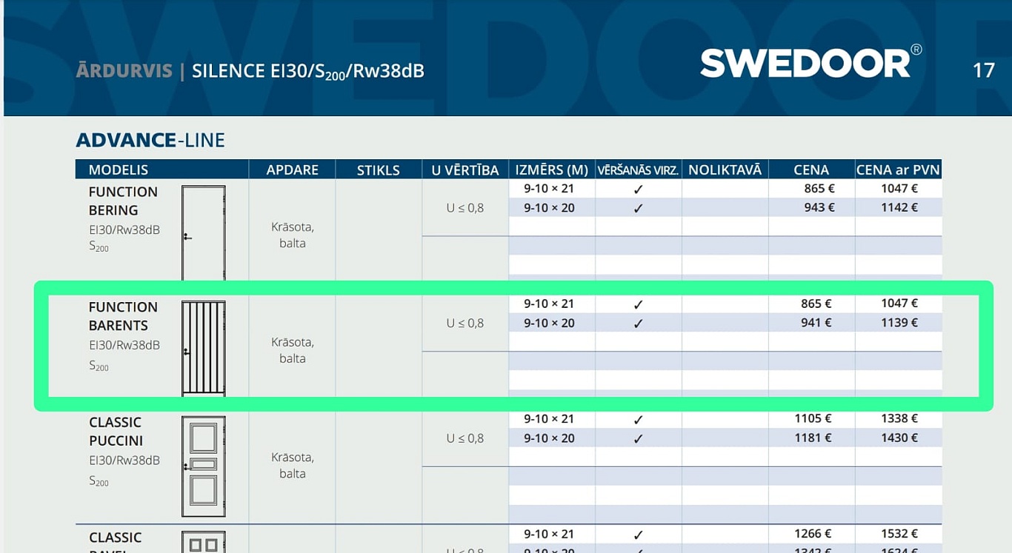
Task: Click the Function Bering door illustration
Action: point(204,232)
